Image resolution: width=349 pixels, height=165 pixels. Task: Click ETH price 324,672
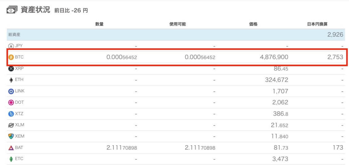click(277, 80)
